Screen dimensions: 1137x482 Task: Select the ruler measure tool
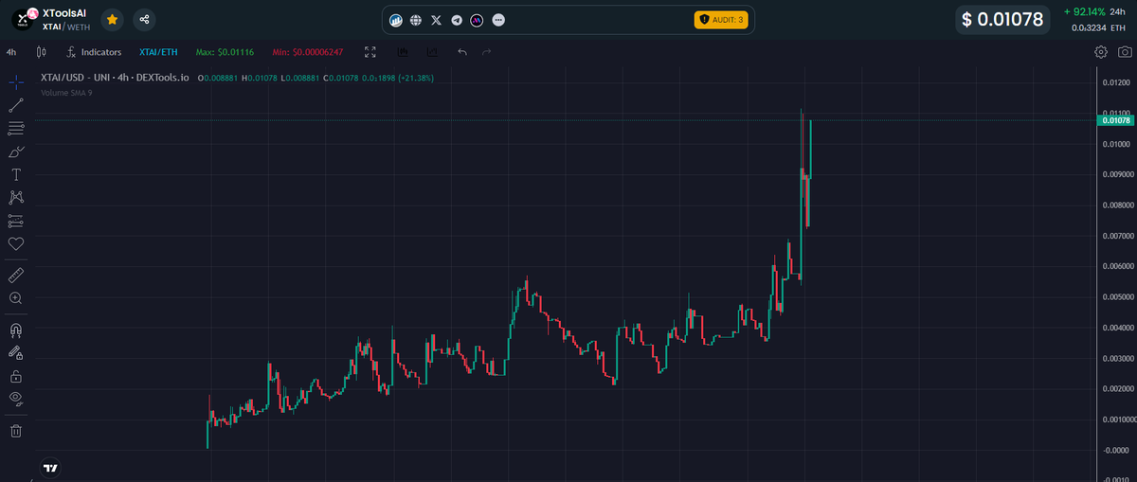coord(15,275)
